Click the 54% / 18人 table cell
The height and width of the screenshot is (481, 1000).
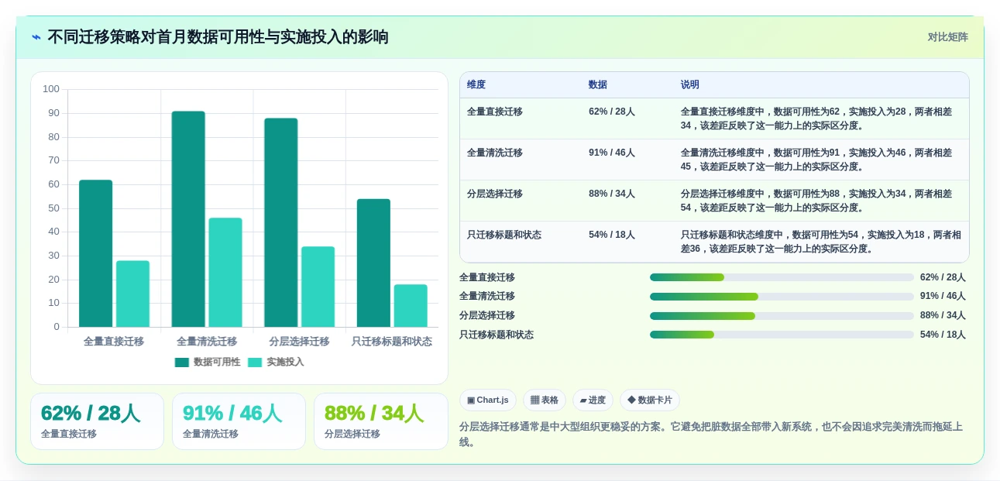point(612,235)
